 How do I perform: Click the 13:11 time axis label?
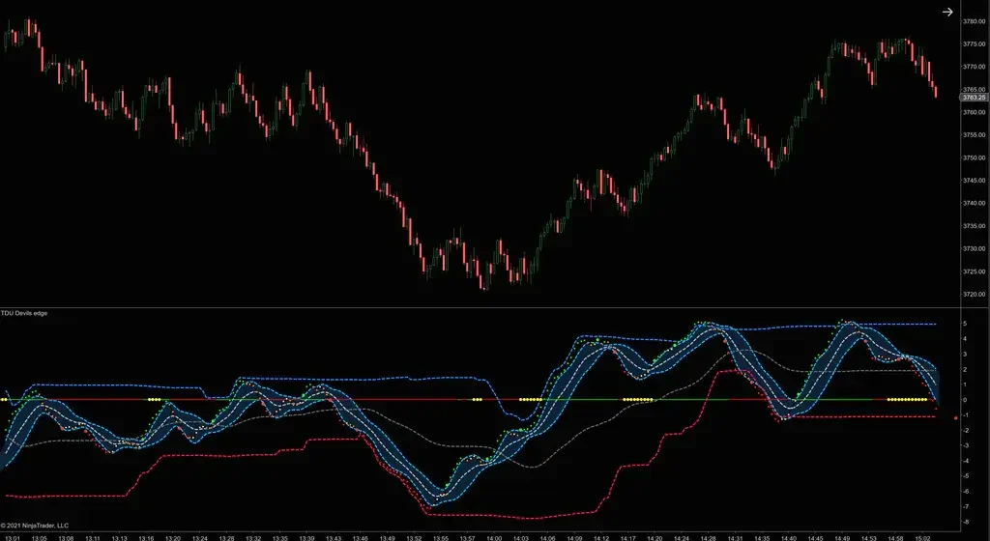(93, 538)
